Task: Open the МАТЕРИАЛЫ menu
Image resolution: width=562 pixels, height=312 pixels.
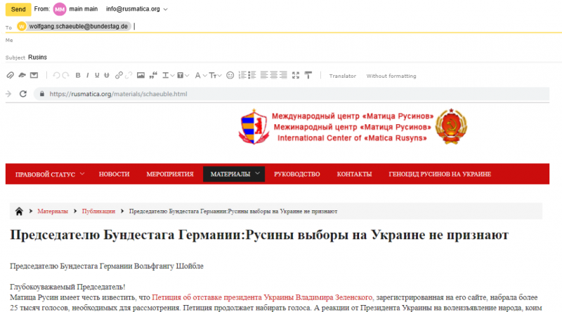Action: pos(230,175)
